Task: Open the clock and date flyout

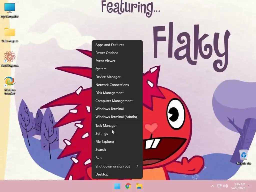Action: pyautogui.click(x=238, y=186)
